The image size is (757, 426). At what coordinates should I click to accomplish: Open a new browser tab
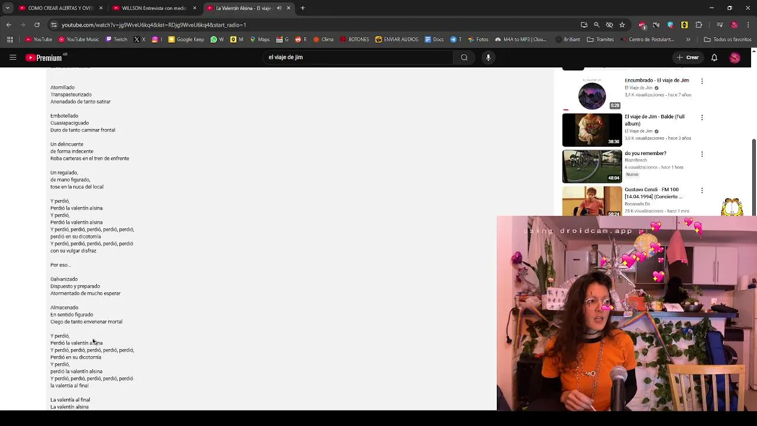pyautogui.click(x=303, y=8)
